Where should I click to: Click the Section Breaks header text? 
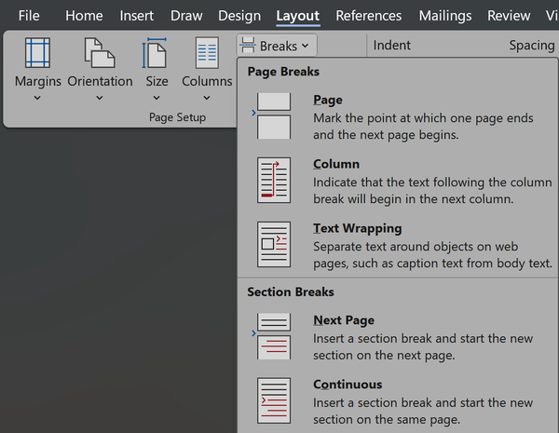coord(291,291)
